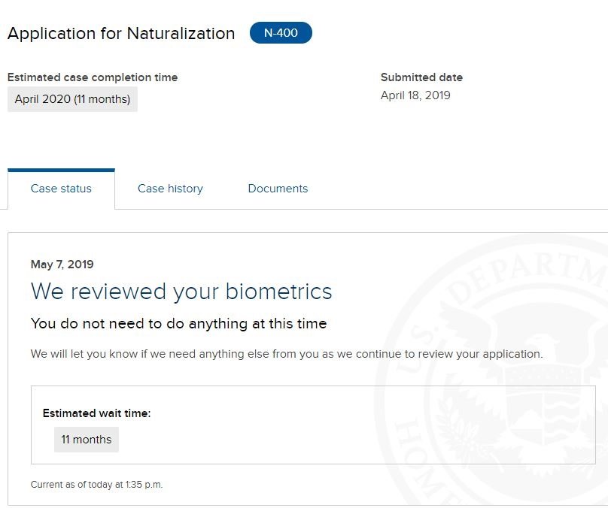Click the Application for Naturalization title
Viewport: 608px width, 508px height.
[121, 34]
